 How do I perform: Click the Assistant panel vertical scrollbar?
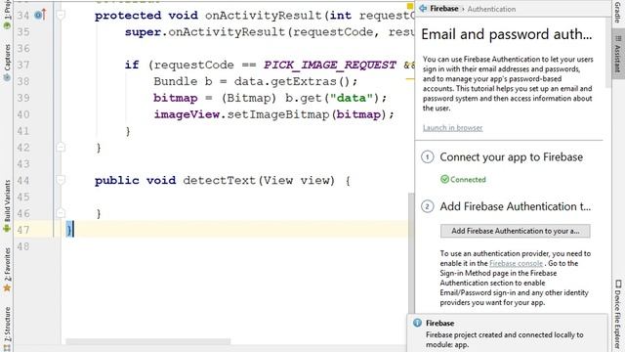[x=607, y=52]
